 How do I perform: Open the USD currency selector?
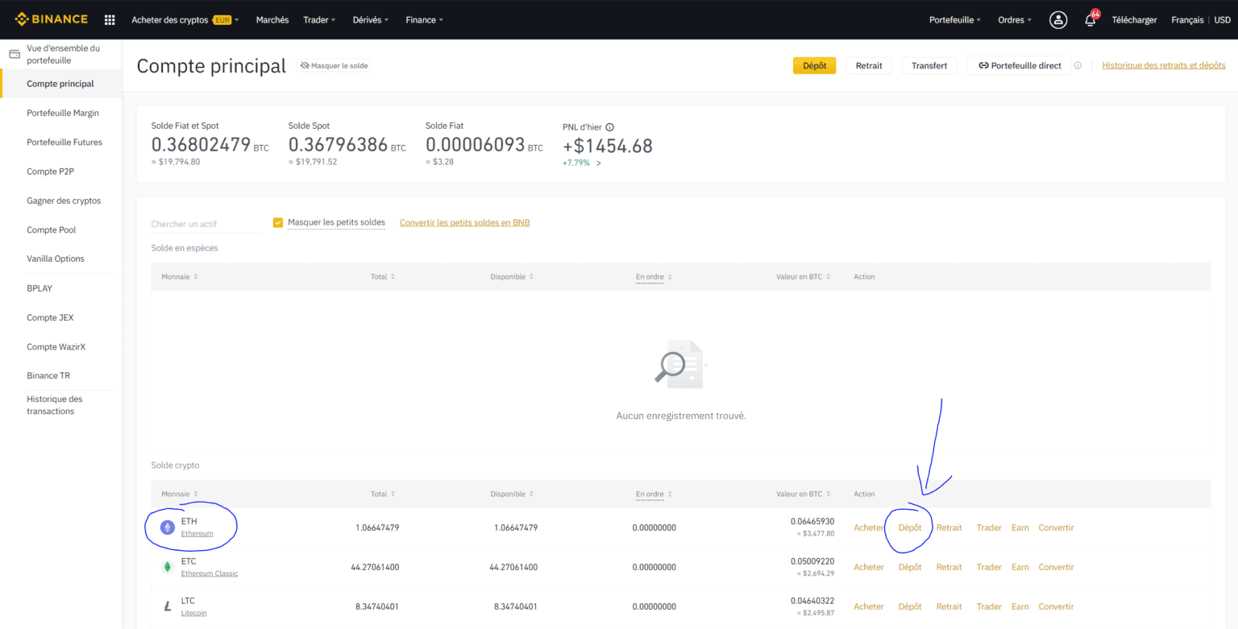(x=1222, y=19)
